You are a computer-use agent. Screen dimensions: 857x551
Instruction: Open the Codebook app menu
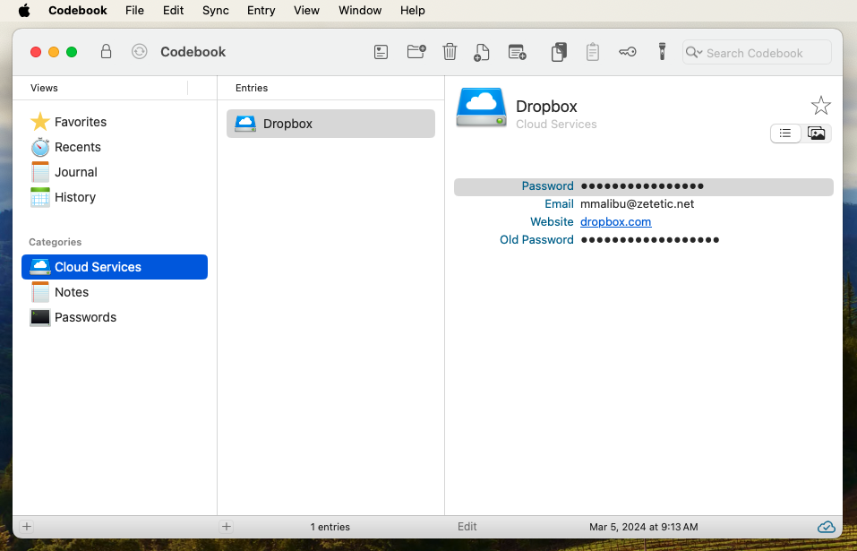point(78,11)
